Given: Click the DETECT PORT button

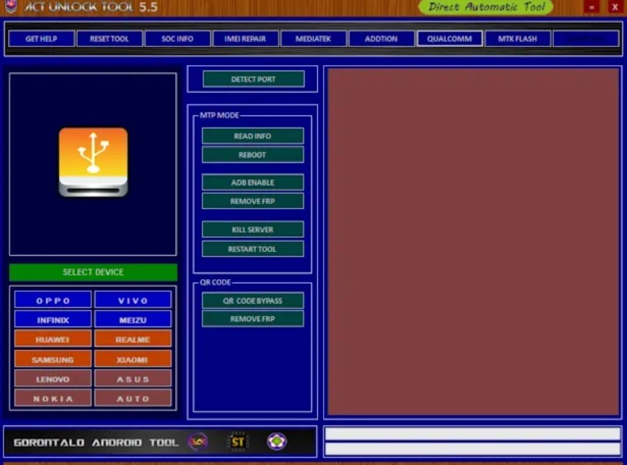Looking at the screenshot, I should coord(252,79).
